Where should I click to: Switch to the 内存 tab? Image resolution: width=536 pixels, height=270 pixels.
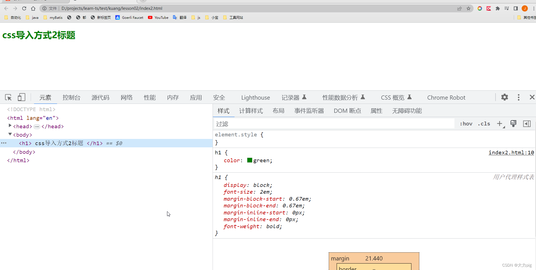tap(173, 97)
